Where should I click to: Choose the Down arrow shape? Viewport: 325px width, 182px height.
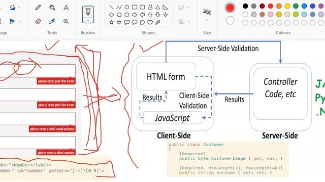click(x=158, y=15)
